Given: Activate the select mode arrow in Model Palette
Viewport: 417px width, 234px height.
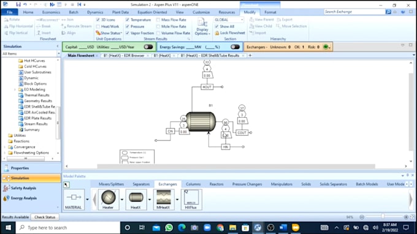Looking at the screenshot, I should point(66,185).
